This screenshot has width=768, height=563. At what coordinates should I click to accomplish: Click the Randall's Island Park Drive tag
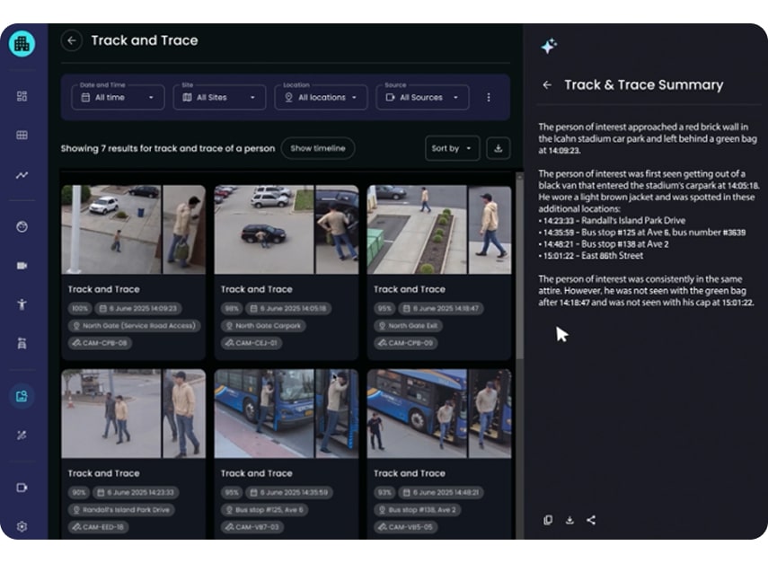(x=121, y=510)
